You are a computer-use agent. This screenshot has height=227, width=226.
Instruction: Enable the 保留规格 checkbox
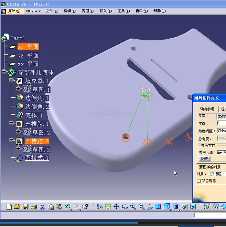pos(198,180)
